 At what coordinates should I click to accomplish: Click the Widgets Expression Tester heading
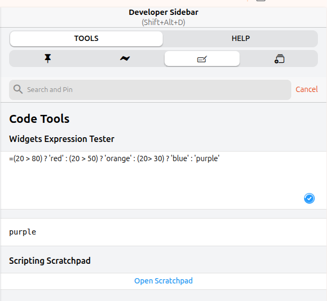61,139
